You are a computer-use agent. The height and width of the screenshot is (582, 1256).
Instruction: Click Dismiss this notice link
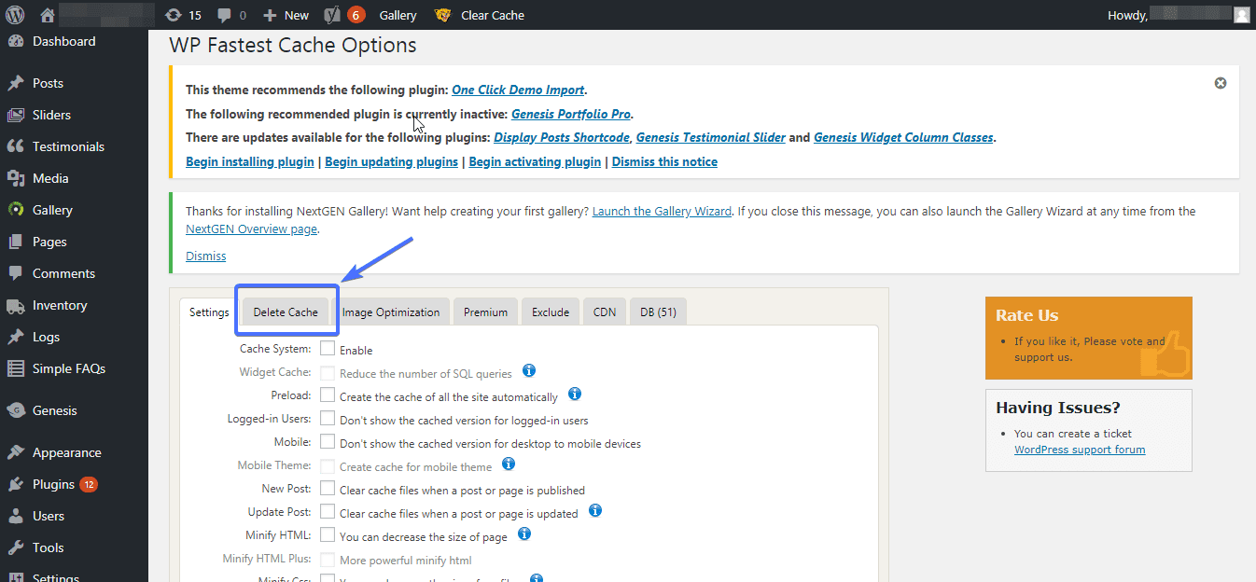(664, 161)
